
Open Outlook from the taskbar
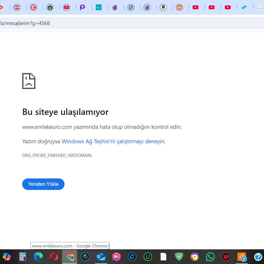click(101, 257)
